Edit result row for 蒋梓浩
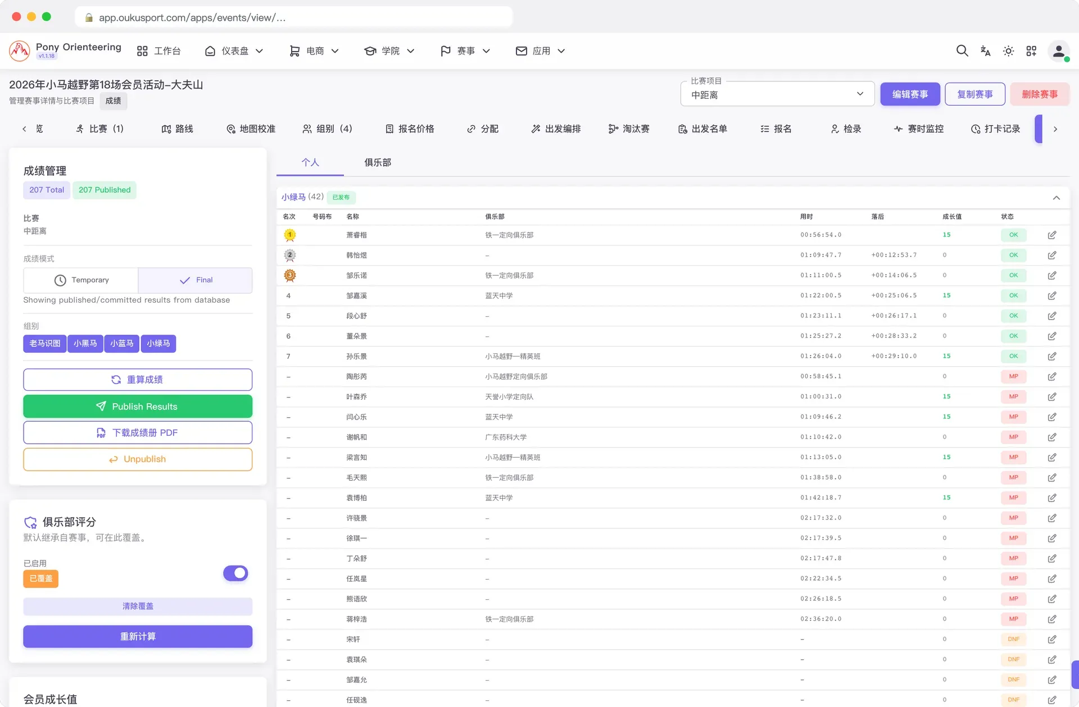The width and height of the screenshot is (1079, 707). 1052,619
